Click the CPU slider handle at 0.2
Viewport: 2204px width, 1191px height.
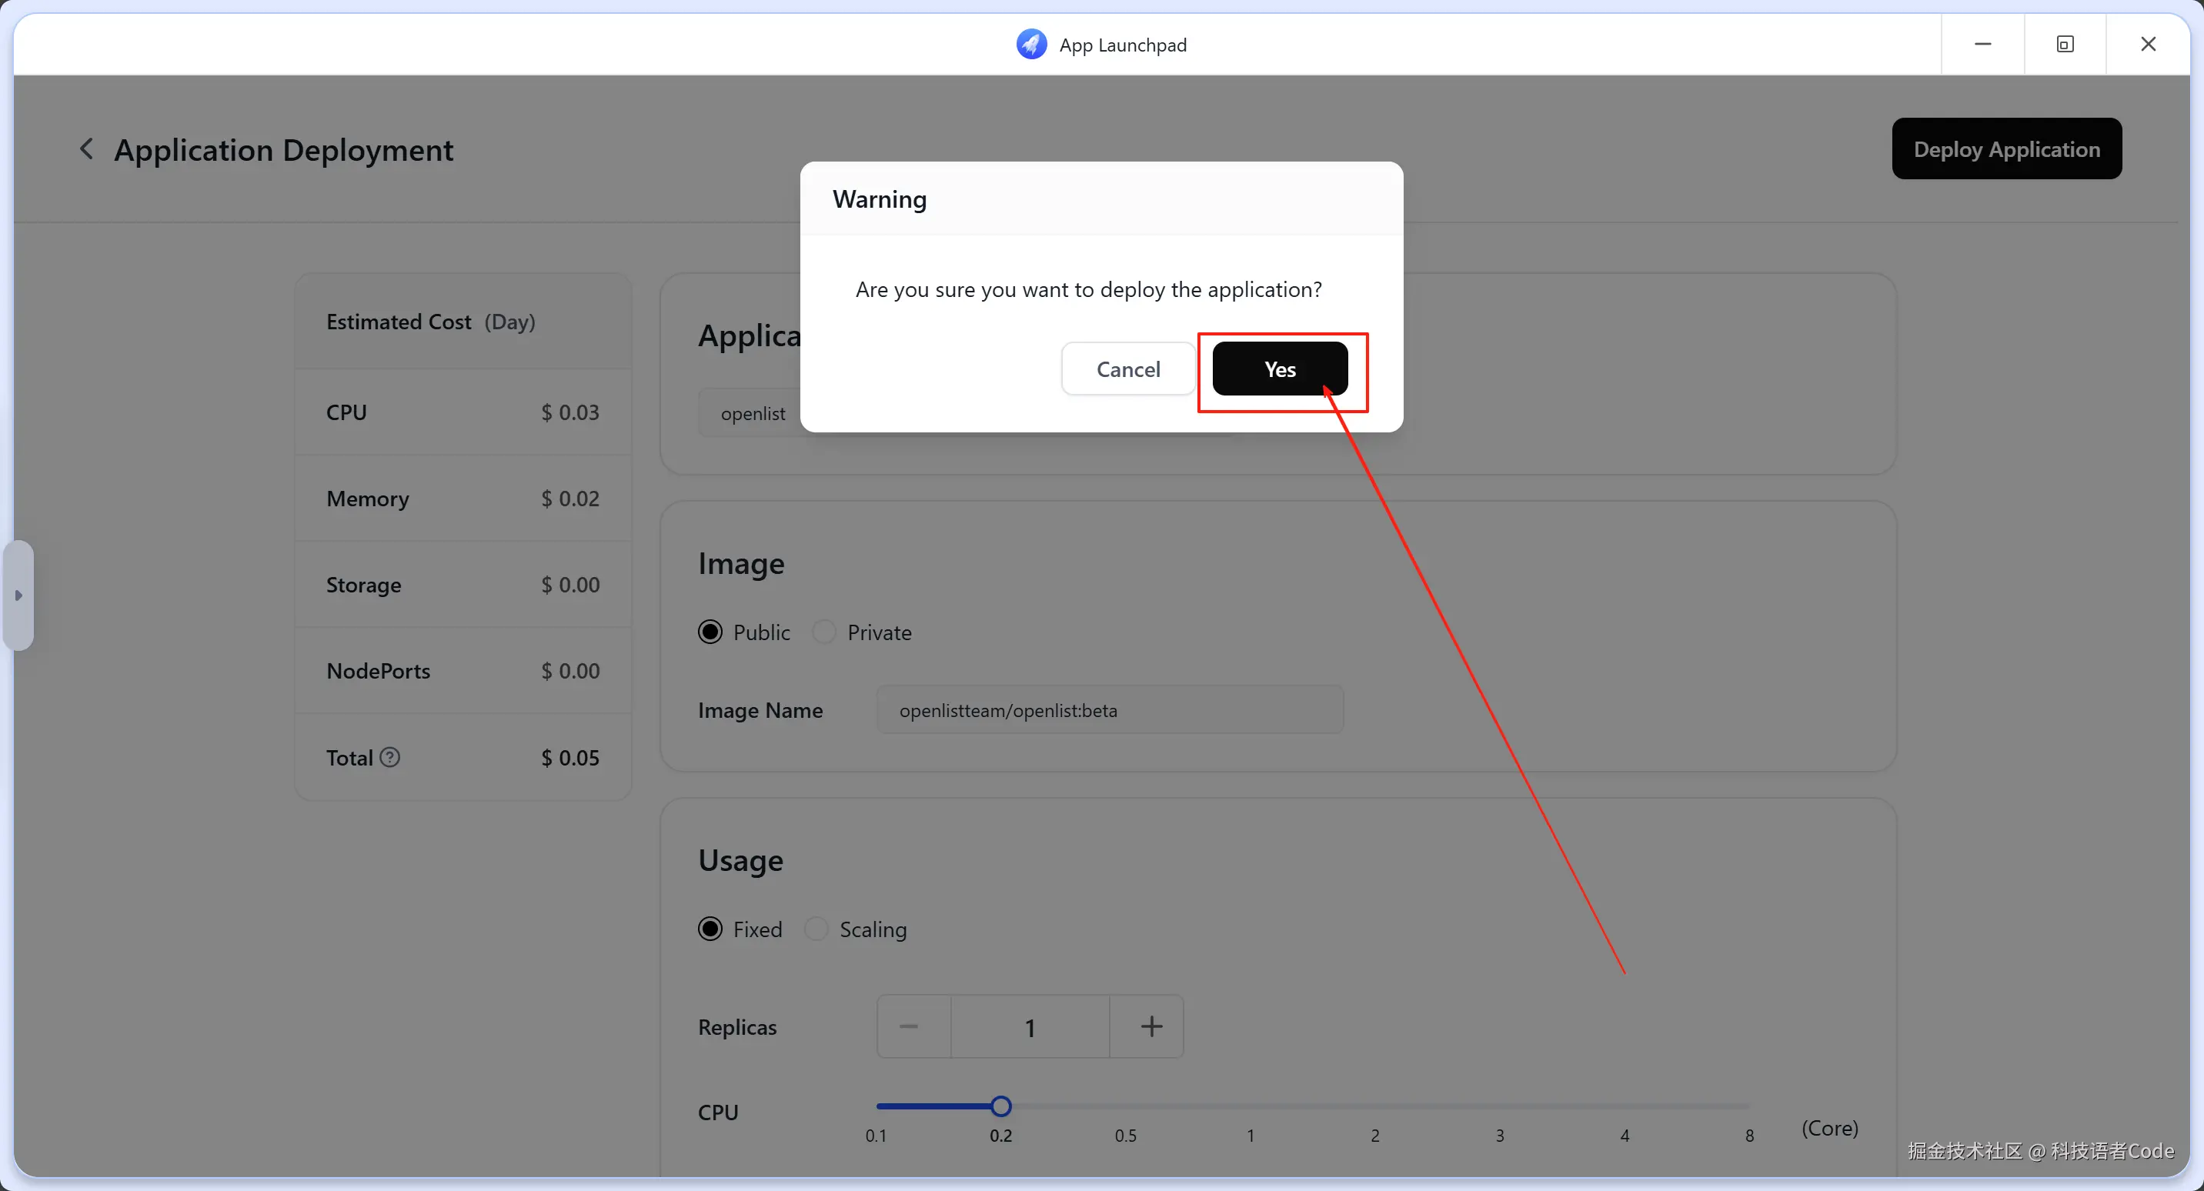point(1000,1106)
